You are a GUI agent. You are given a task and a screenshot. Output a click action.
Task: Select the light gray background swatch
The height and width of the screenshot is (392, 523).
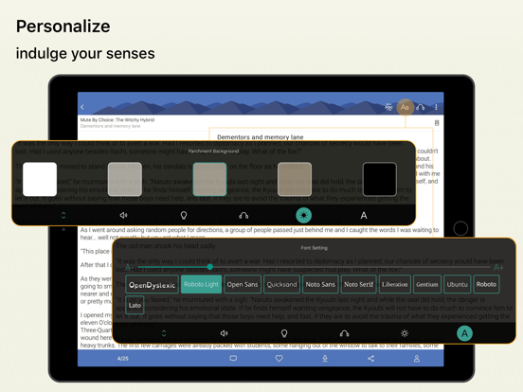coord(125,179)
